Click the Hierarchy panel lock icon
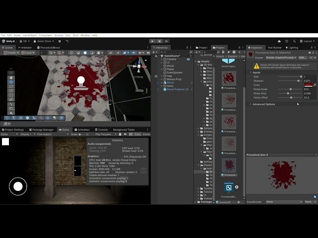Image resolution: width=318 pixels, height=238 pixels. [x=187, y=48]
